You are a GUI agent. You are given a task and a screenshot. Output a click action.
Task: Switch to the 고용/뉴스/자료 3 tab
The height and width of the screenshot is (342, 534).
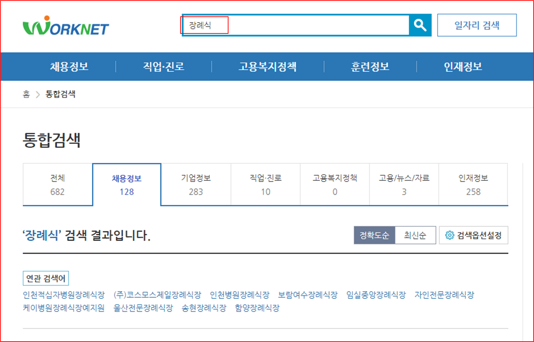click(404, 185)
